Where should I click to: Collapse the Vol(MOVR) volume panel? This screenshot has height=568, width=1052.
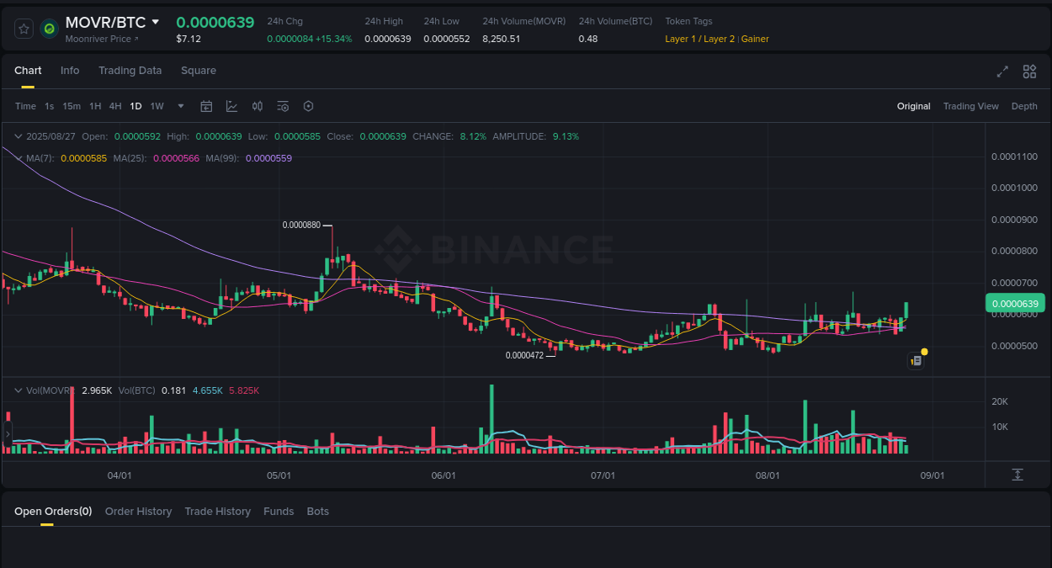click(x=19, y=390)
